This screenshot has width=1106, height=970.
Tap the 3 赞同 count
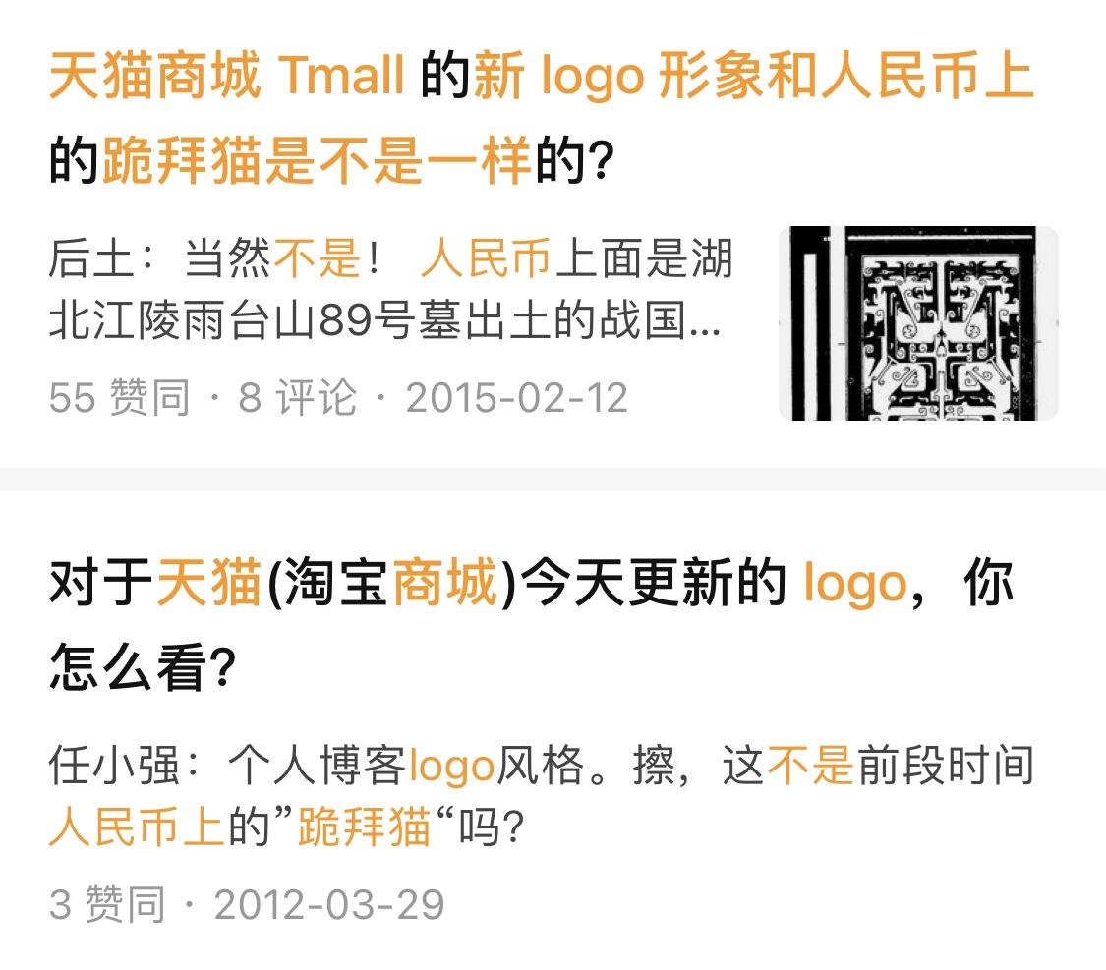(107, 904)
